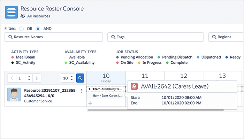244x139 pixels.
Task: Select the OR filter radio button
Action: [x=21, y=29]
